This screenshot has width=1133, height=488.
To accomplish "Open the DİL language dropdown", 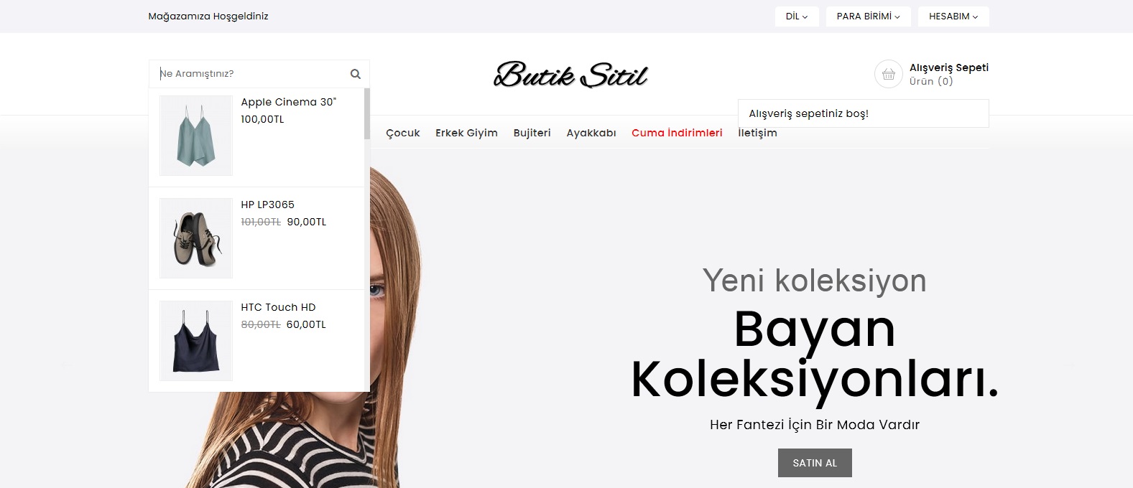I will (x=796, y=17).
